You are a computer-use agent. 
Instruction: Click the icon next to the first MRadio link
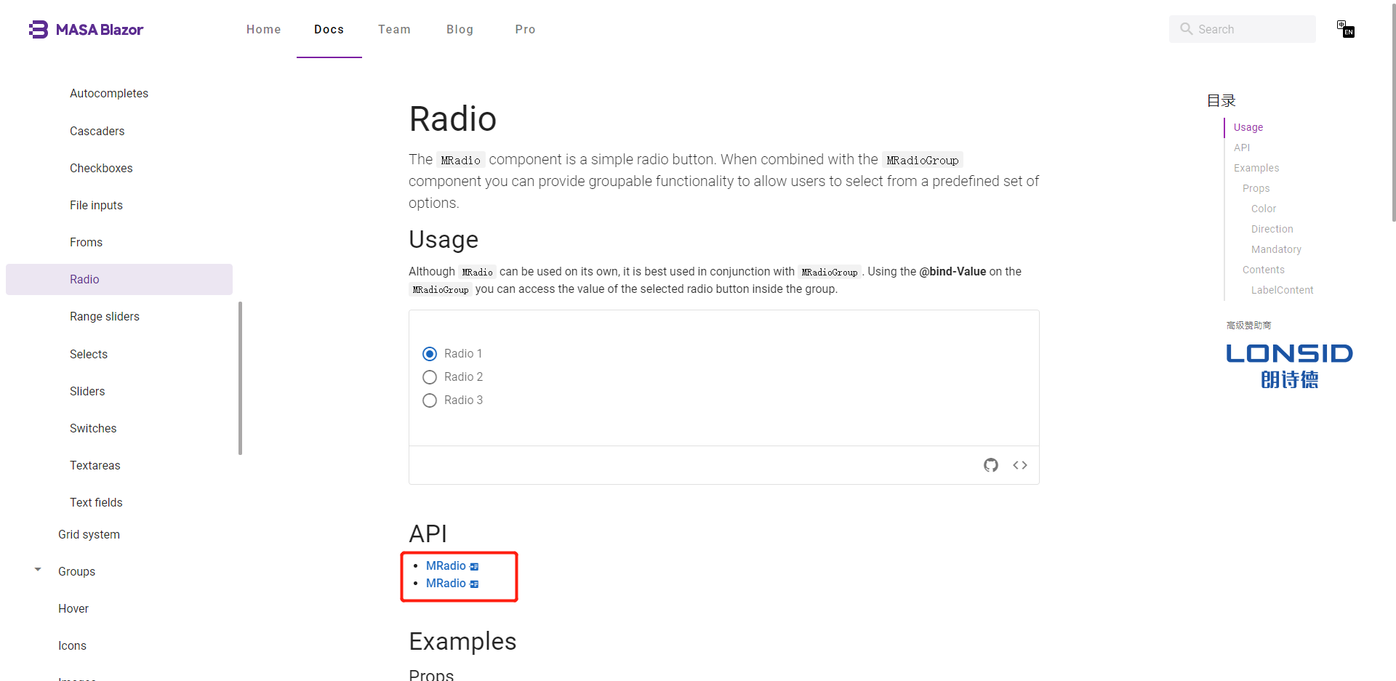474,566
